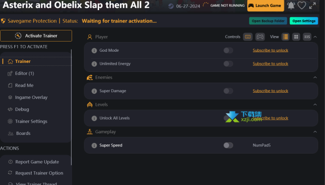Click the Super Speed info icon

point(94,145)
